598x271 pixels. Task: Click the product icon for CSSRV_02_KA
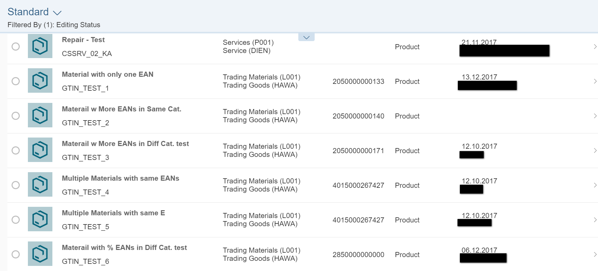(x=40, y=46)
